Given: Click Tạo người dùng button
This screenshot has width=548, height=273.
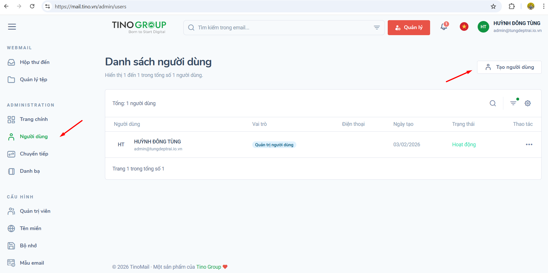Looking at the screenshot, I should (x=509, y=67).
